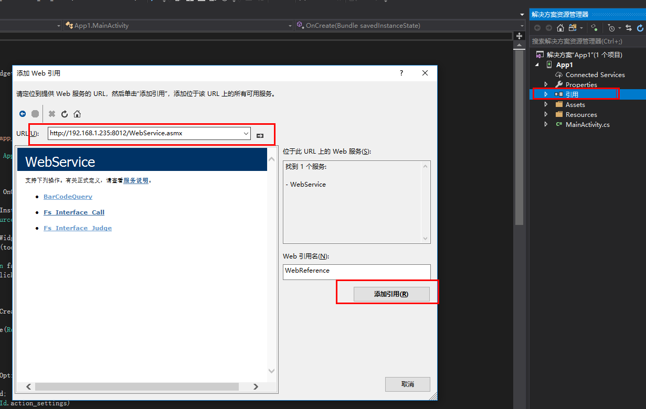Image resolution: width=646 pixels, height=409 pixels.
Task: Expand the 引用 references node
Action: (x=546, y=95)
